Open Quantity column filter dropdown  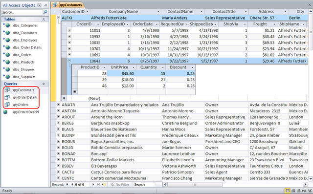[x=163, y=67]
